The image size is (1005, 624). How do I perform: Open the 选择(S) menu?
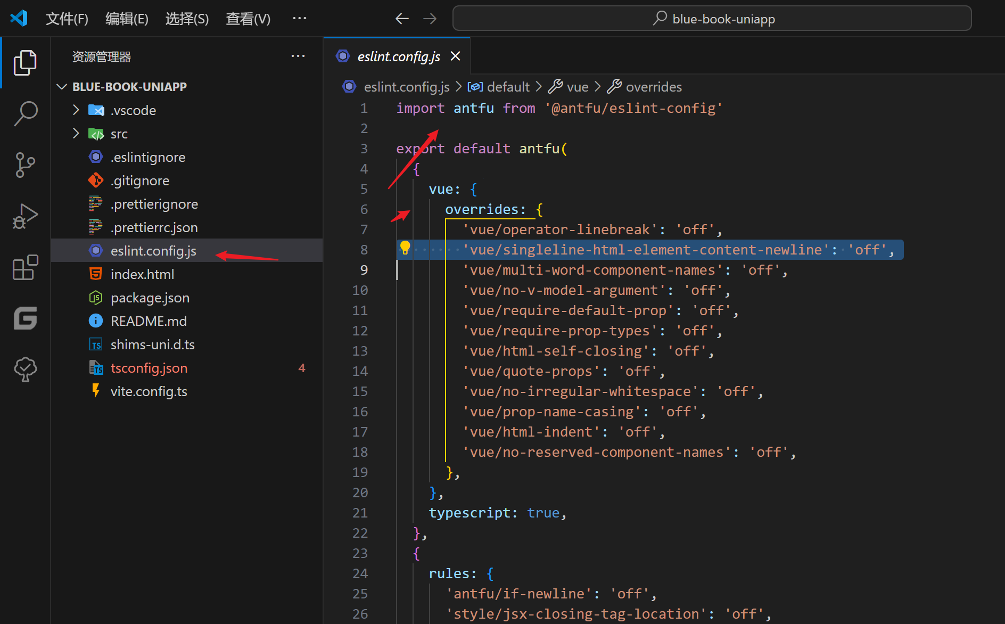coord(187,19)
